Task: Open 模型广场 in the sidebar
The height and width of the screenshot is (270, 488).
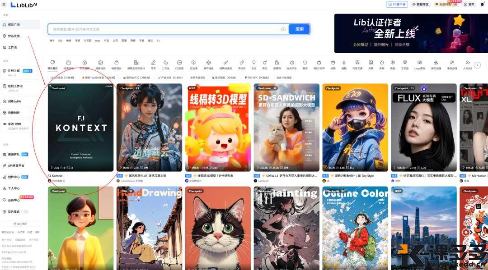Action: pos(20,24)
